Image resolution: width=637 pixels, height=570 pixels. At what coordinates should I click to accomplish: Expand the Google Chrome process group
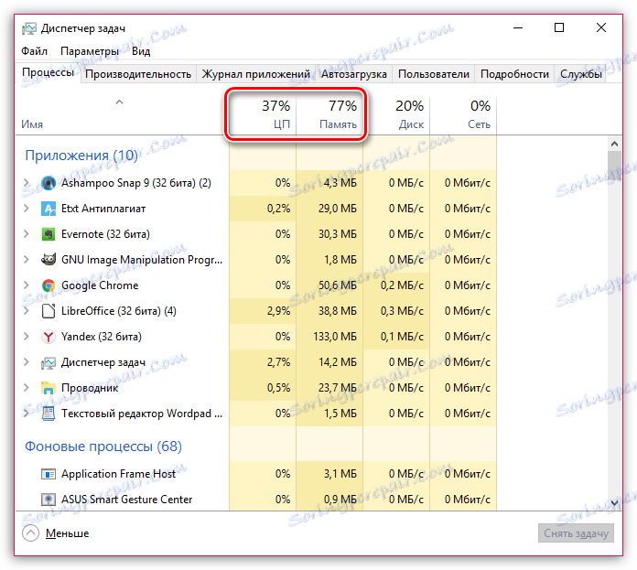[27, 285]
